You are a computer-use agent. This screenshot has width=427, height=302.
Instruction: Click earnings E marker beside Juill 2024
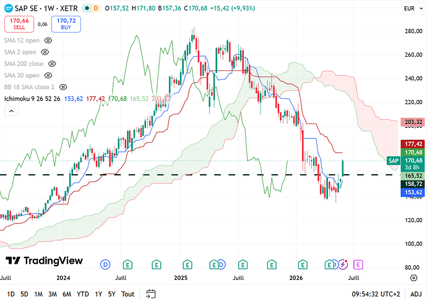click(x=127, y=264)
